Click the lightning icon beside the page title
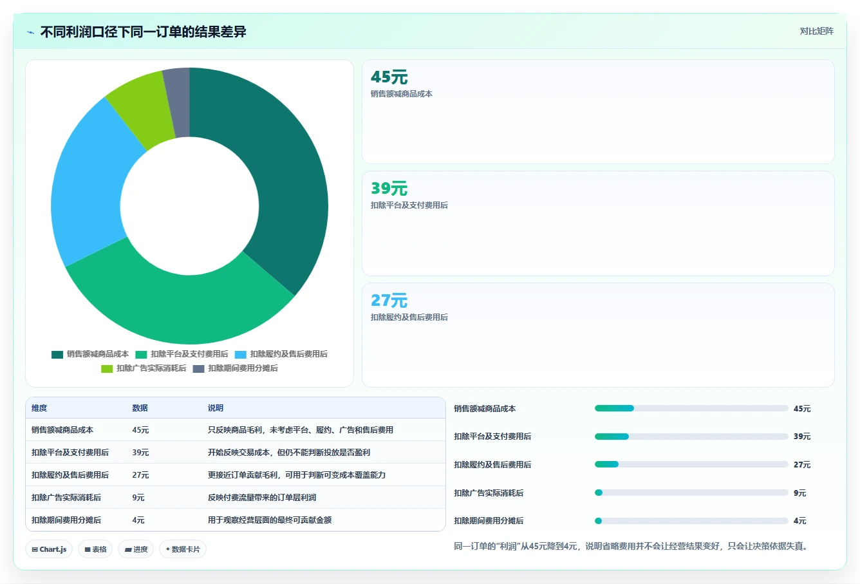The height and width of the screenshot is (584, 860). pyautogui.click(x=30, y=32)
